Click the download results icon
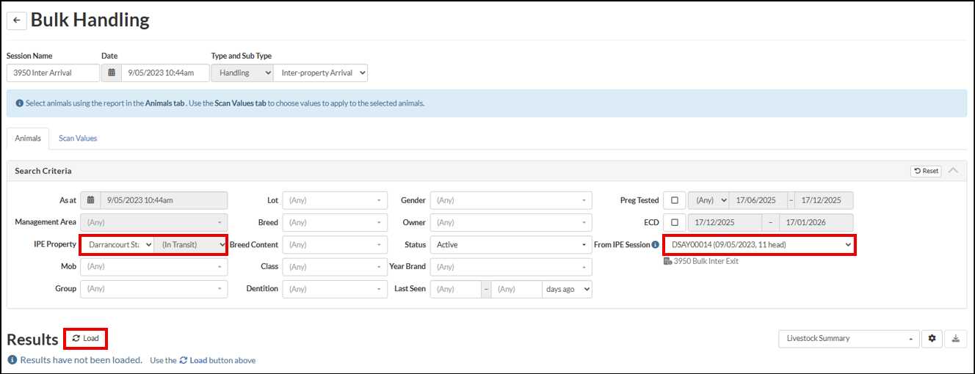Viewport: 975px width, 374px height. (x=955, y=338)
